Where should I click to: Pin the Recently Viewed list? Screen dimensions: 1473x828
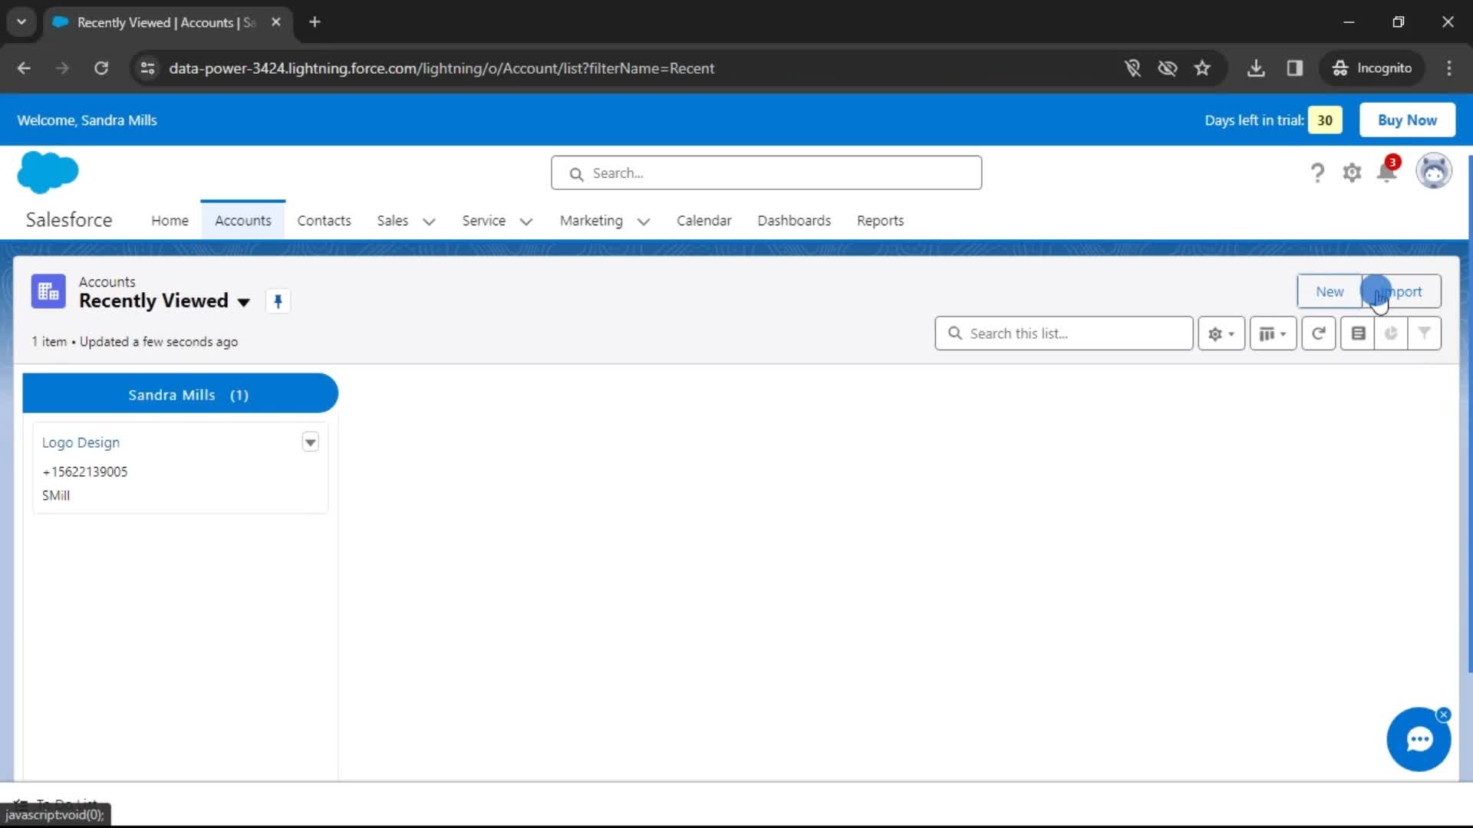(278, 301)
